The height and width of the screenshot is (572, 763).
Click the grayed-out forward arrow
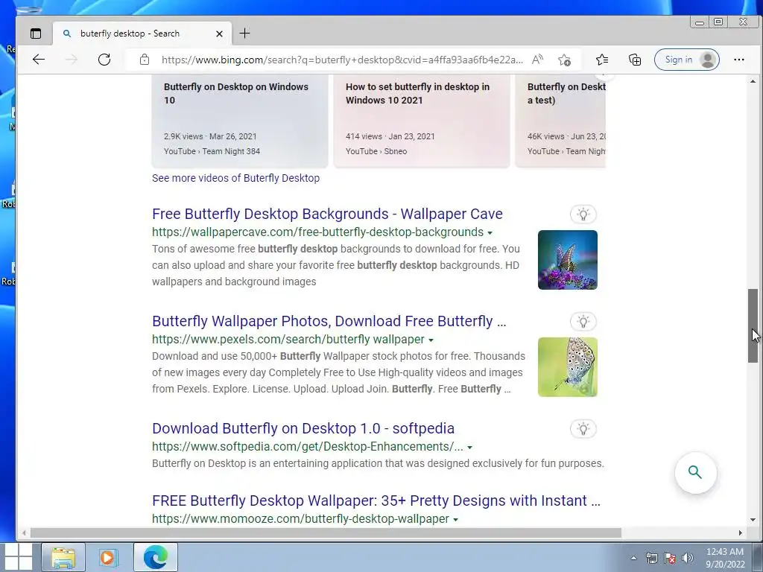pos(72,60)
